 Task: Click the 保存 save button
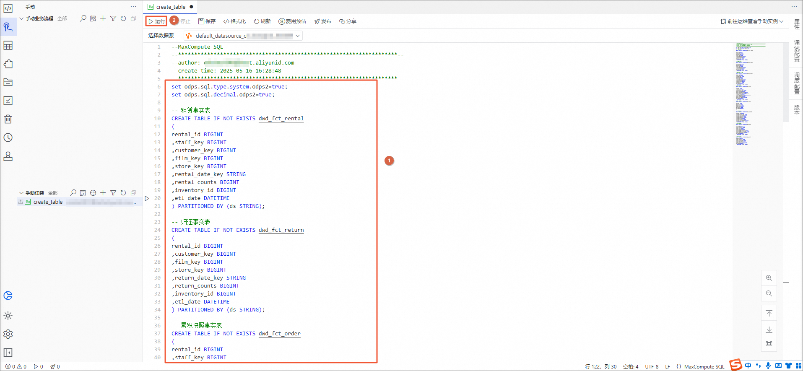coord(207,21)
